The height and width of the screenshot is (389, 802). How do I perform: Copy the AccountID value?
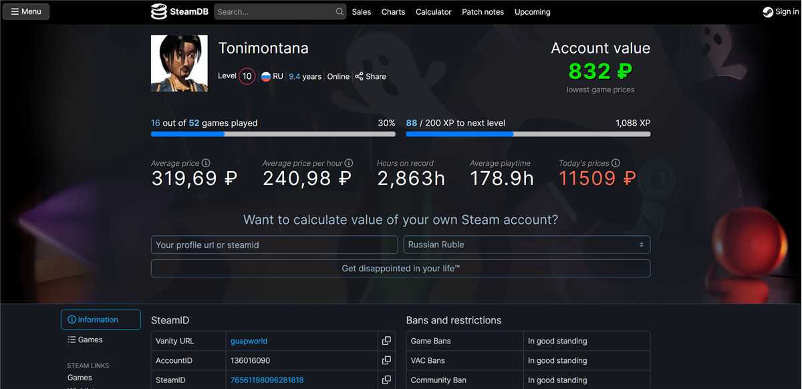pos(386,360)
